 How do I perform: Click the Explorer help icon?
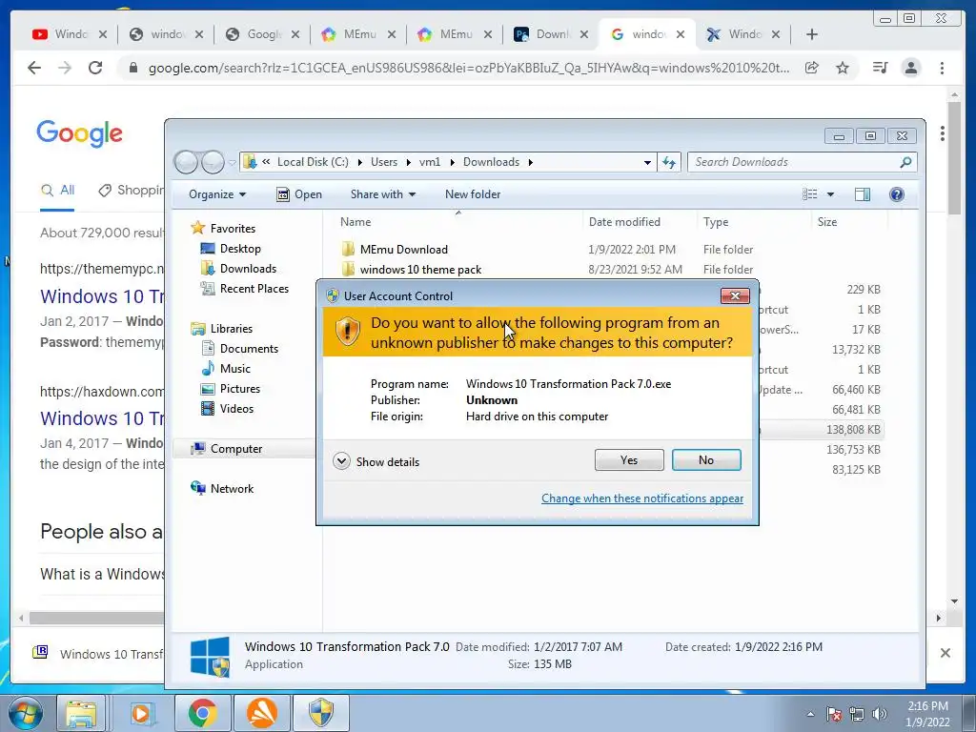pyautogui.click(x=896, y=194)
